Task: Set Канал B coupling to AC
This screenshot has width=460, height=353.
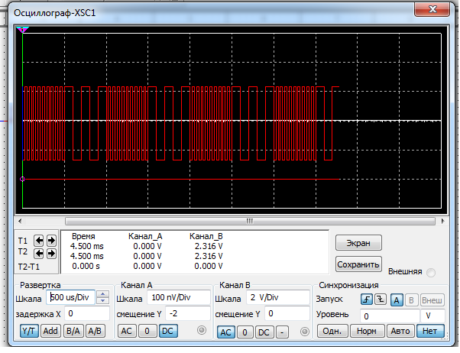Action: 226,332
